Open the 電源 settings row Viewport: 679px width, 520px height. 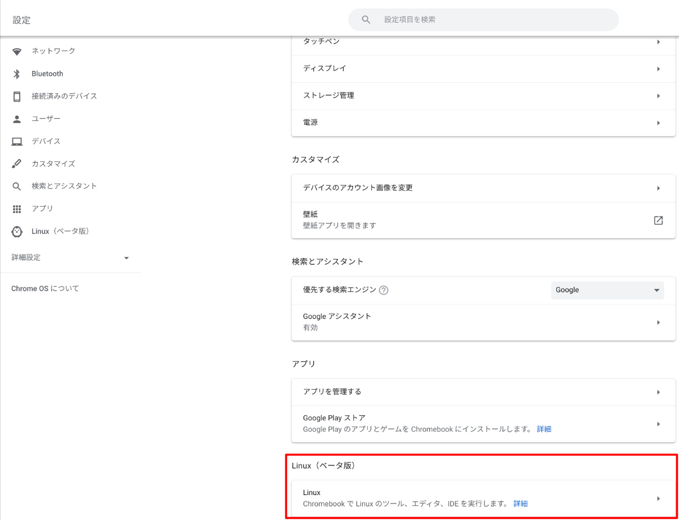point(483,123)
